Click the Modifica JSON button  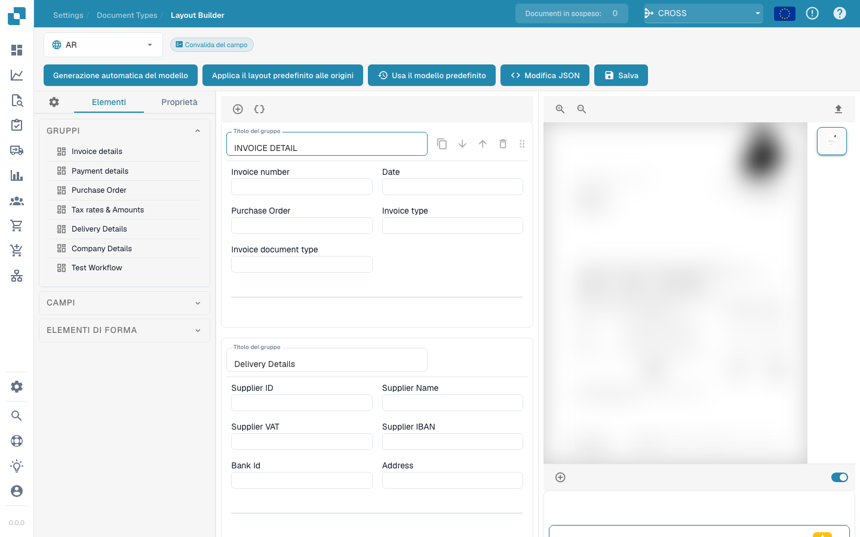(x=545, y=75)
